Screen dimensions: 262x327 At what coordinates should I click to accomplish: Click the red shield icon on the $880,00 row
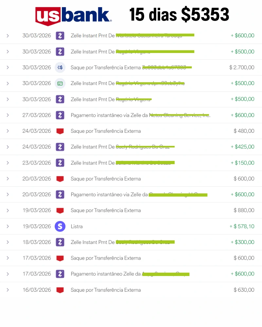(60, 211)
